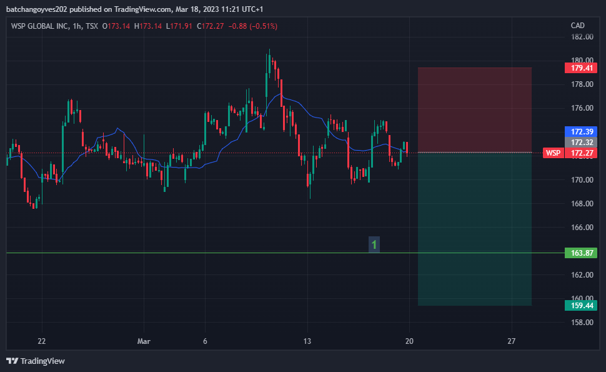Click the 170.00 price axis tick
The width and height of the screenshot is (606, 372).
point(582,180)
